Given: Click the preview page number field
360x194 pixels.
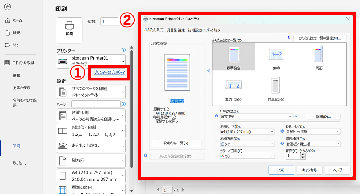Looking at the screenshot, I should point(167,190).
